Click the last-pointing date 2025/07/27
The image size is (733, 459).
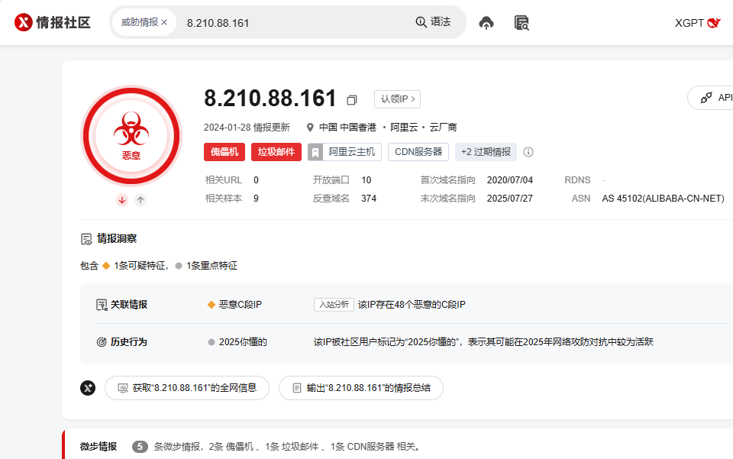click(x=510, y=199)
